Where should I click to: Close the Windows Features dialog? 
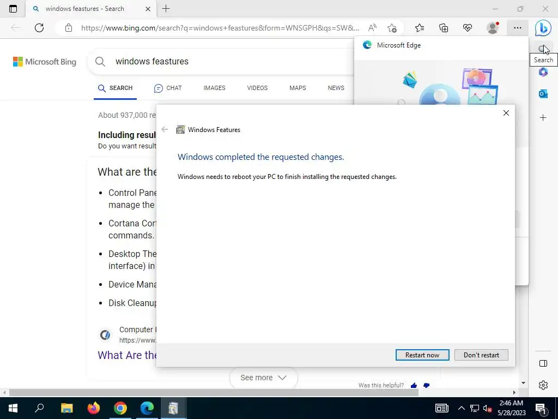pyautogui.click(x=506, y=113)
